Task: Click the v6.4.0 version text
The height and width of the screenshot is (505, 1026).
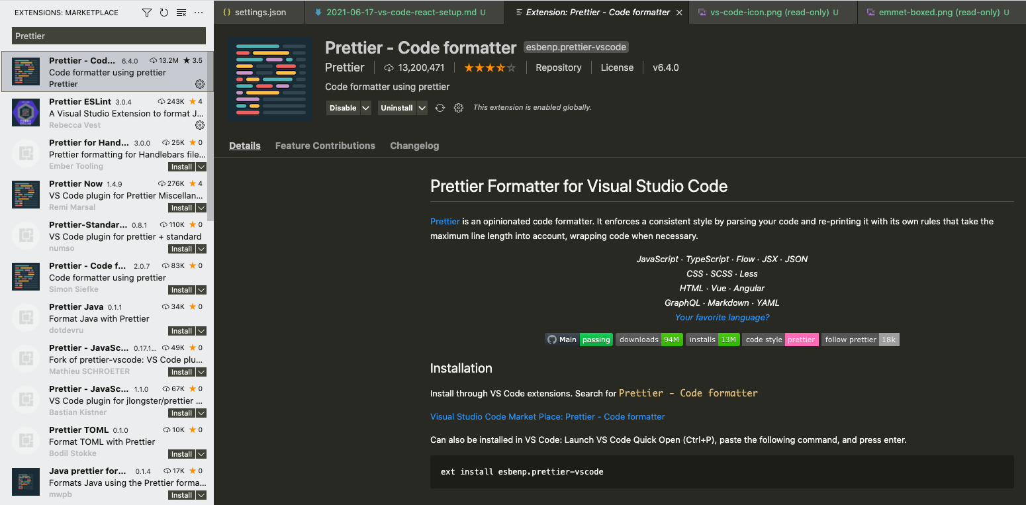Action: coord(665,68)
